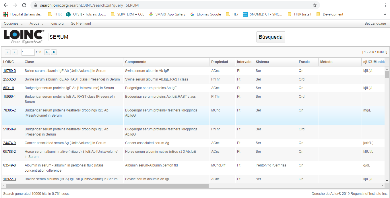Jump to last results page arrow
The width and height of the screenshot is (390, 198).
[x=54, y=52]
